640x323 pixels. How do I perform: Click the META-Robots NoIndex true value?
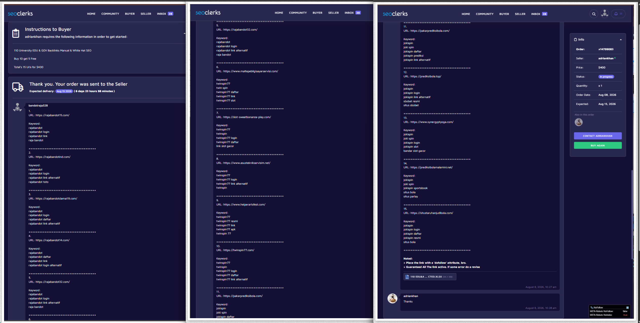(x=625, y=315)
